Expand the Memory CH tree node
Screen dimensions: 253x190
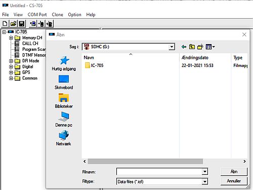11,38
